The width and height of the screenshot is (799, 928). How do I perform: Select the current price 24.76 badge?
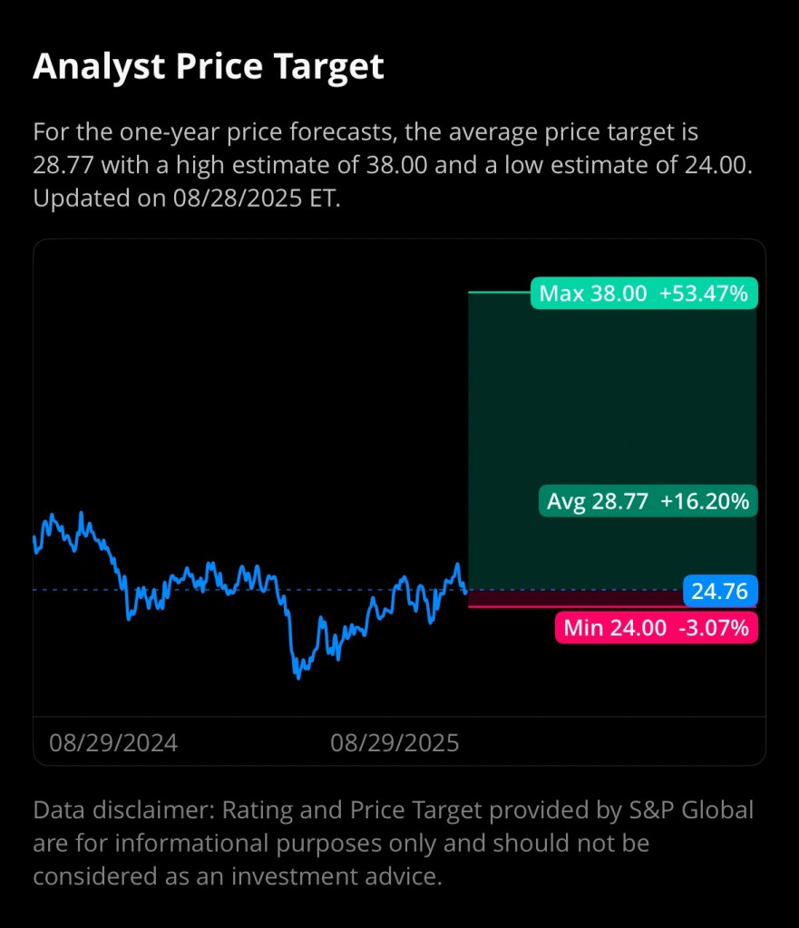[720, 592]
